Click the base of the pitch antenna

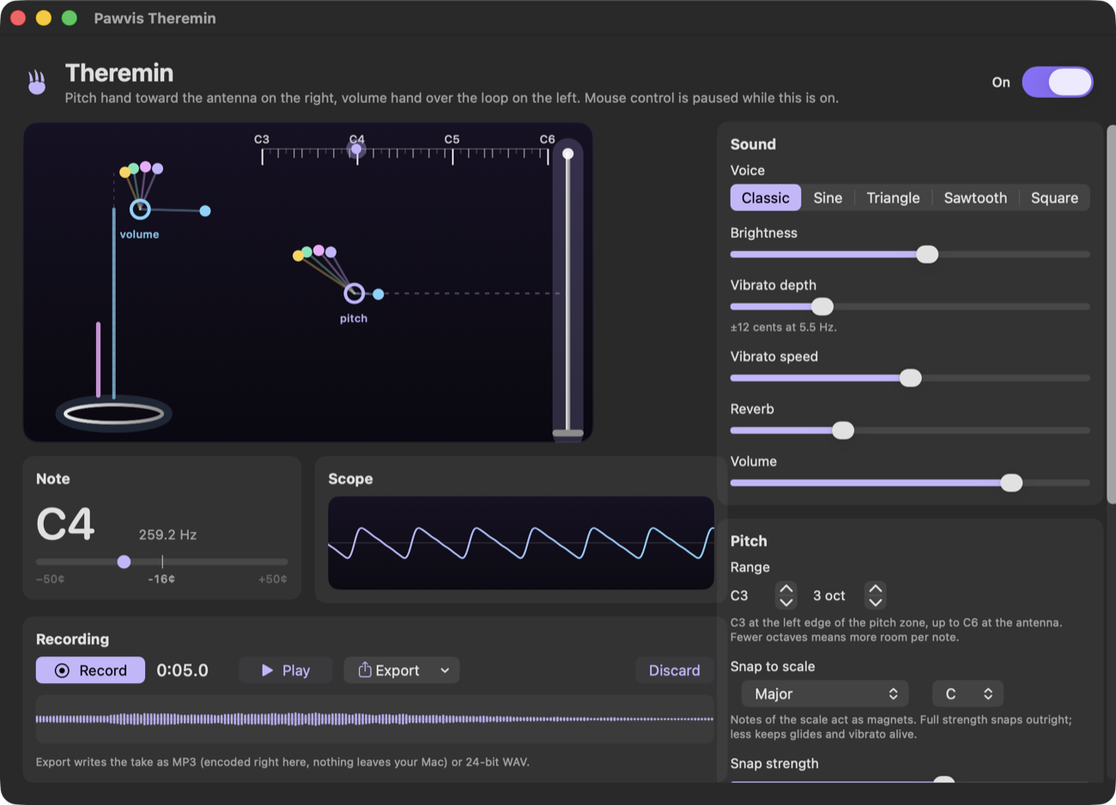click(567, 434)
